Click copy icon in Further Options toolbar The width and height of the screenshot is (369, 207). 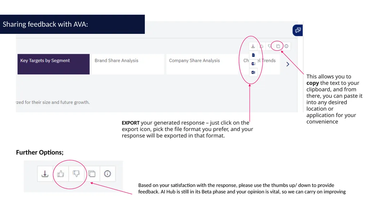pyautogui.click(x=92, y=174)
